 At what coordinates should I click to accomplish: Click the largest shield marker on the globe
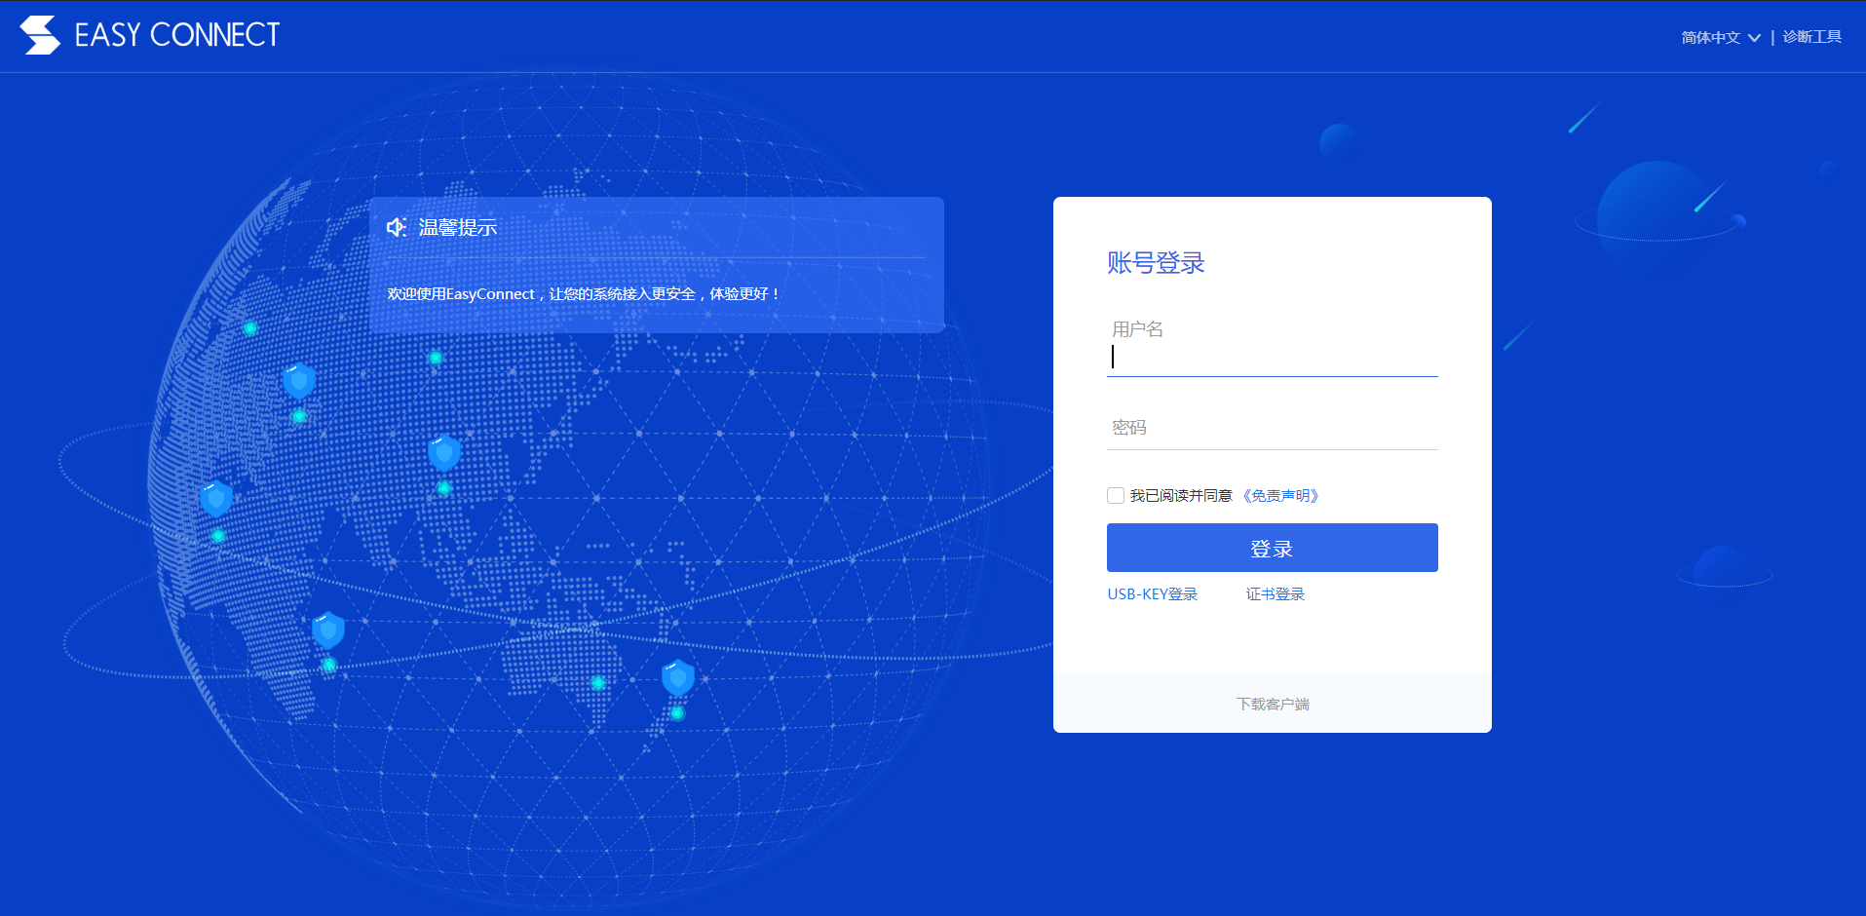(x=444, y=451)
